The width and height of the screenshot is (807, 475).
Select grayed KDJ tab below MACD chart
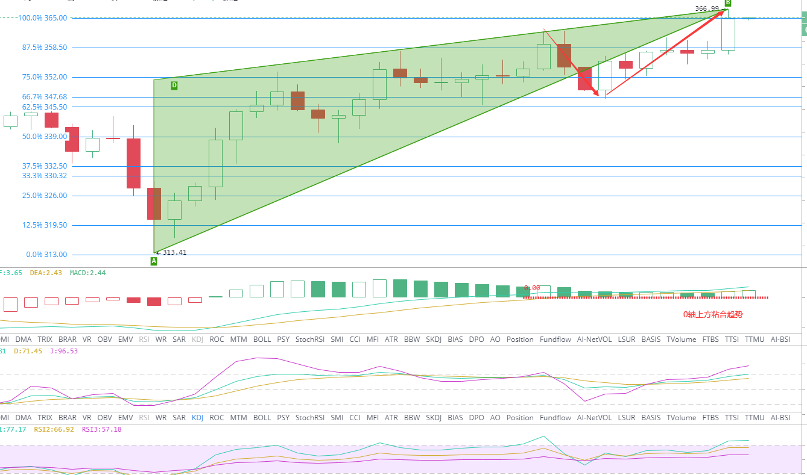(x=198, y=340)
